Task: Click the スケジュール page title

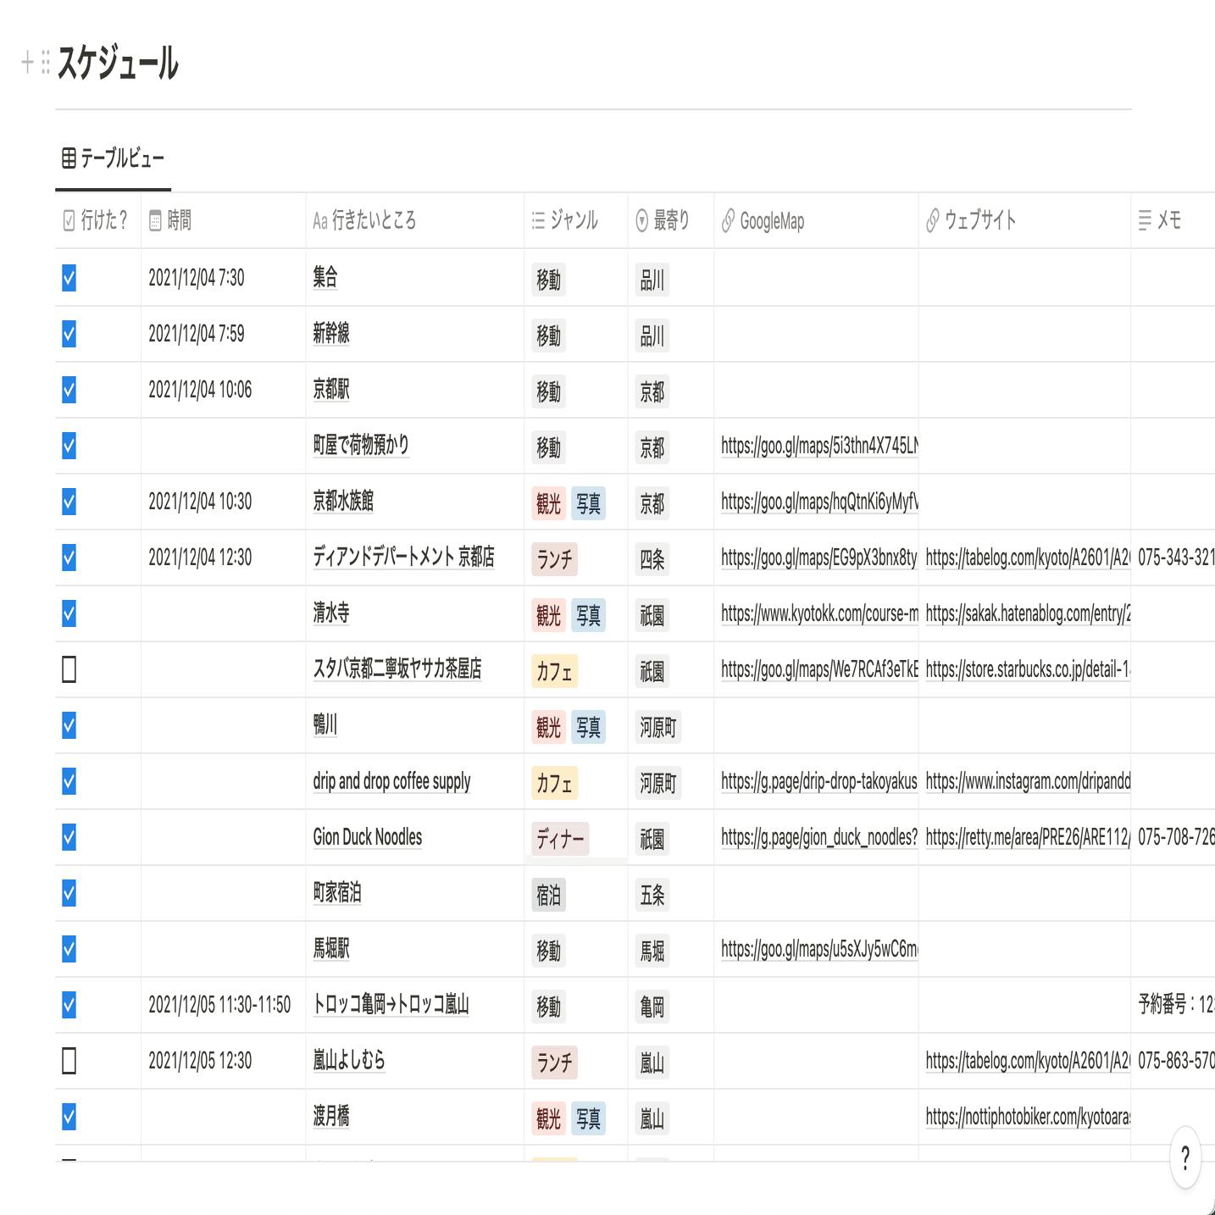Action: pyautogui.click(x=118, y=63)
